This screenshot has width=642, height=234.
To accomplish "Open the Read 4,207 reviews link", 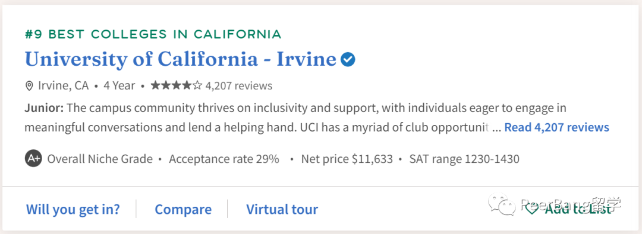I will click(x=556, y=127).
